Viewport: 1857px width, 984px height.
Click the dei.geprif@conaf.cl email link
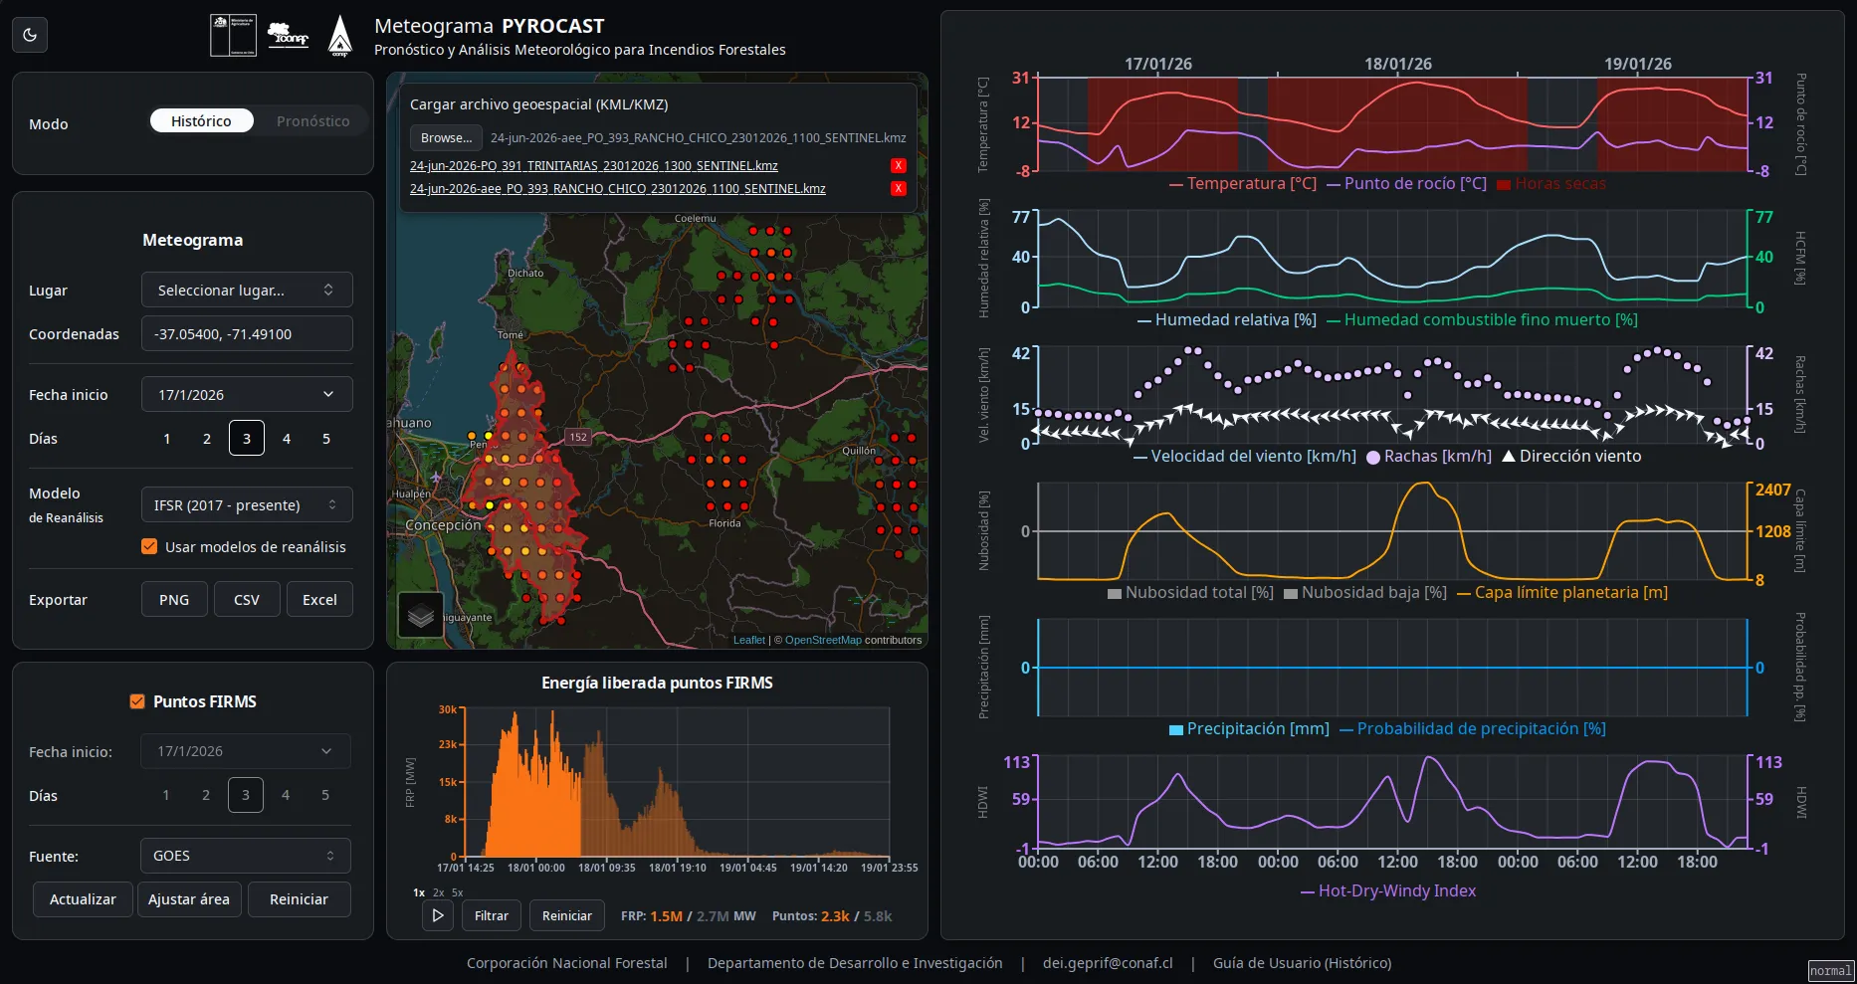(x=1108, y=962)
